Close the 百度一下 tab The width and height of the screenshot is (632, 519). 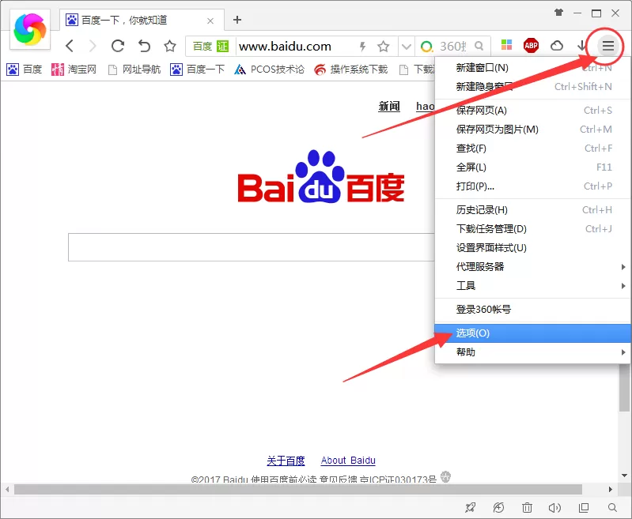210,21
